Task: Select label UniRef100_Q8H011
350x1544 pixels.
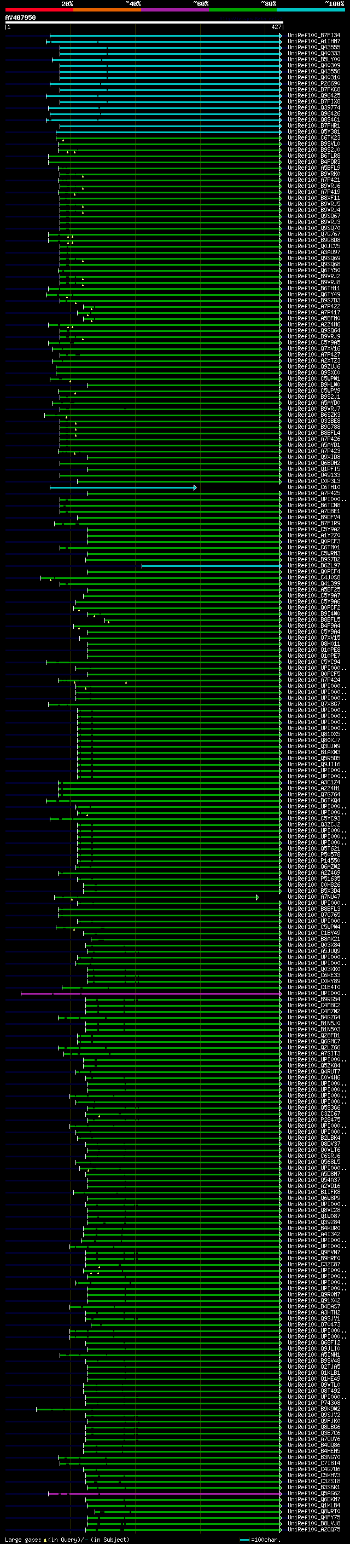Action: coord(314,644)
